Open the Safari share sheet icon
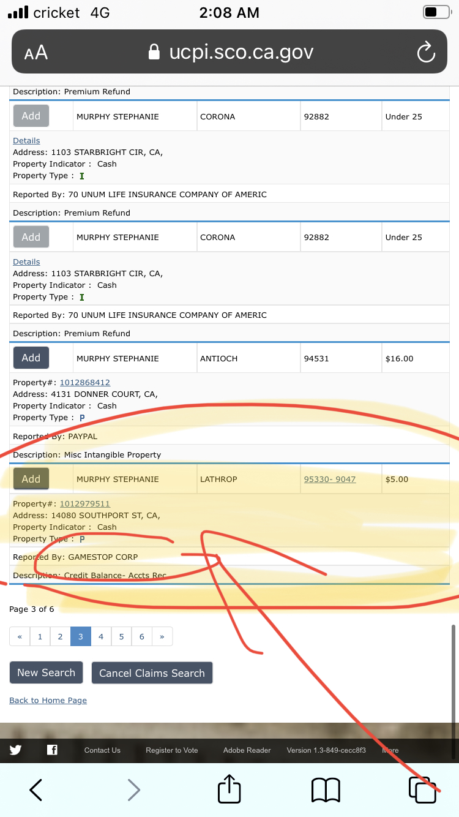Screen dimensions: 459x817 (x=229, y=789)
